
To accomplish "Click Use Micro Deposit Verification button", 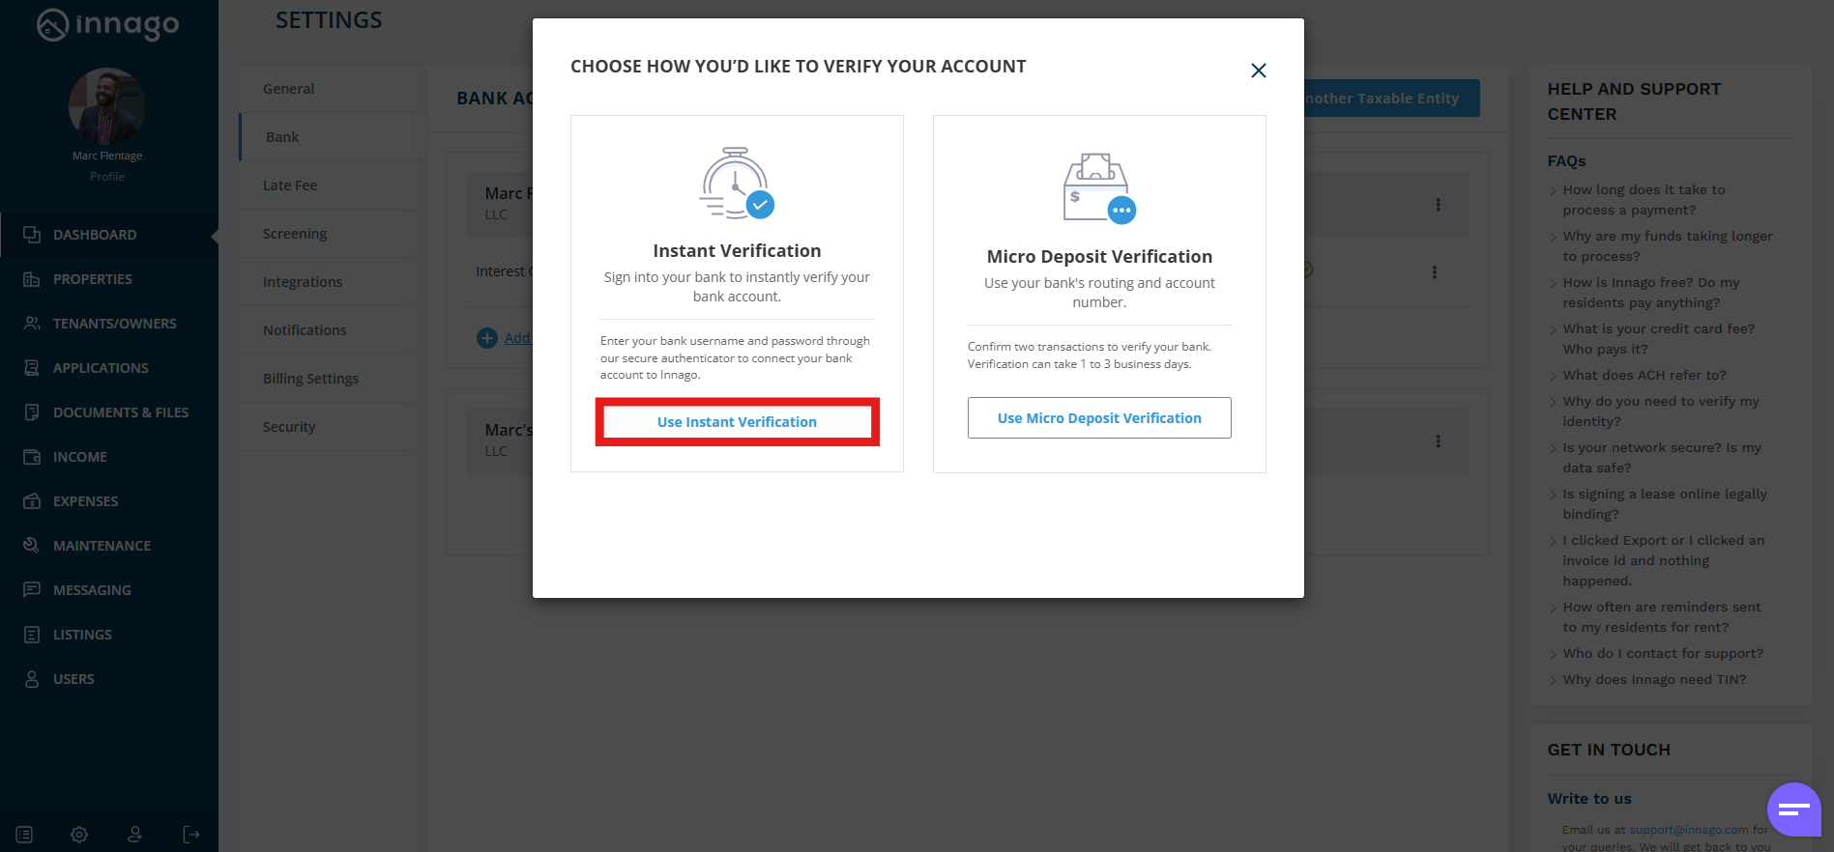I will 1099,418.
